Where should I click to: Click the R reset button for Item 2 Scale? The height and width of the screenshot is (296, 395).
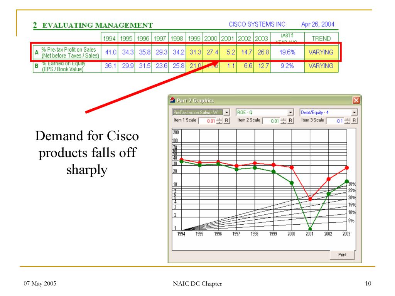pos(290,121)
